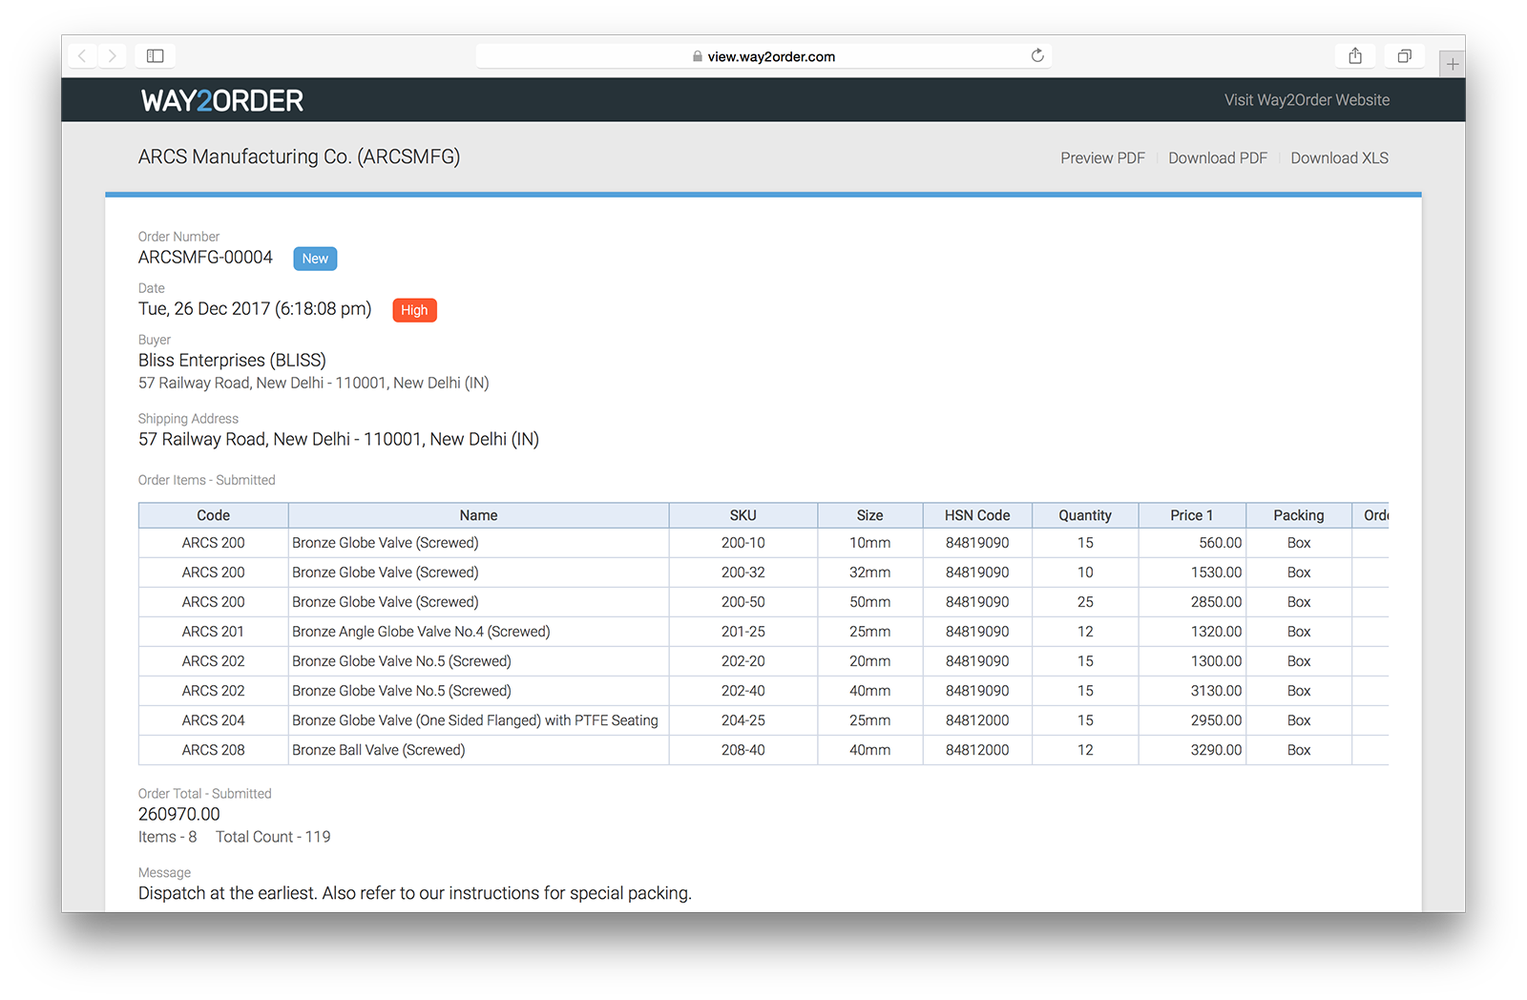Click the Price 1 column header
The width and height of the screenshot is (1527, 1000).
(x=1192, y=515)
